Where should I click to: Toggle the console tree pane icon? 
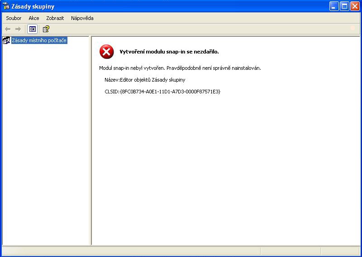[x=32, y=29]
